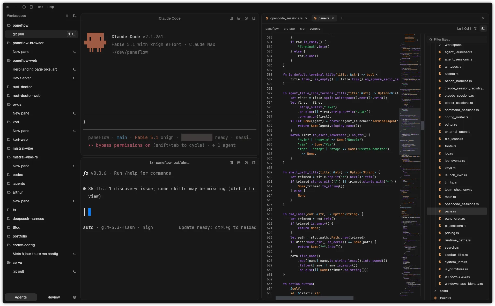The image size is (495, 306).
Task: Click the code minimap viewport
Action: [410, 132]
